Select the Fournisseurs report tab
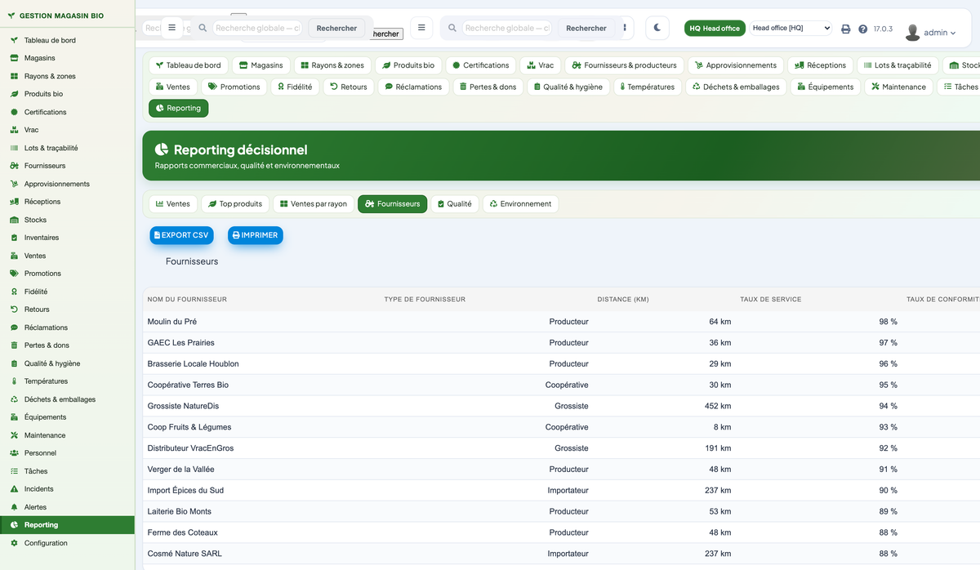980x570 pixels. point(392,203)
